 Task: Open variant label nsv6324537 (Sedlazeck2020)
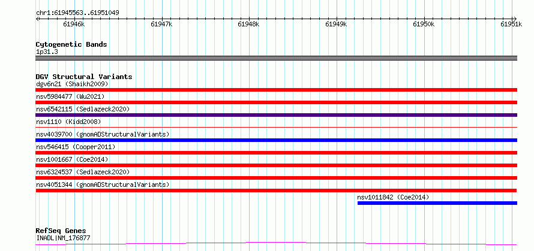[x=83, y=172]
